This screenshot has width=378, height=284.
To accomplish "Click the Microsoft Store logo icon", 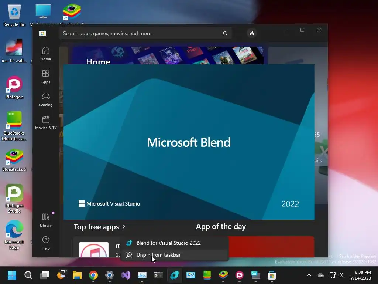I will (43, 33).
